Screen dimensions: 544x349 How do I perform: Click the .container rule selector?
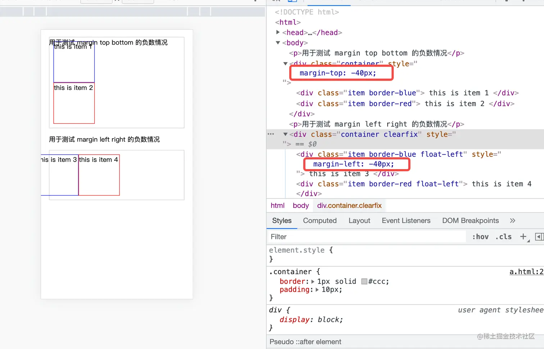(x=290, y=272)
